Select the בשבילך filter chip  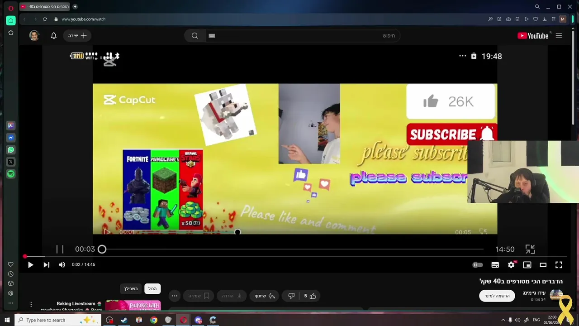(131, 289)
